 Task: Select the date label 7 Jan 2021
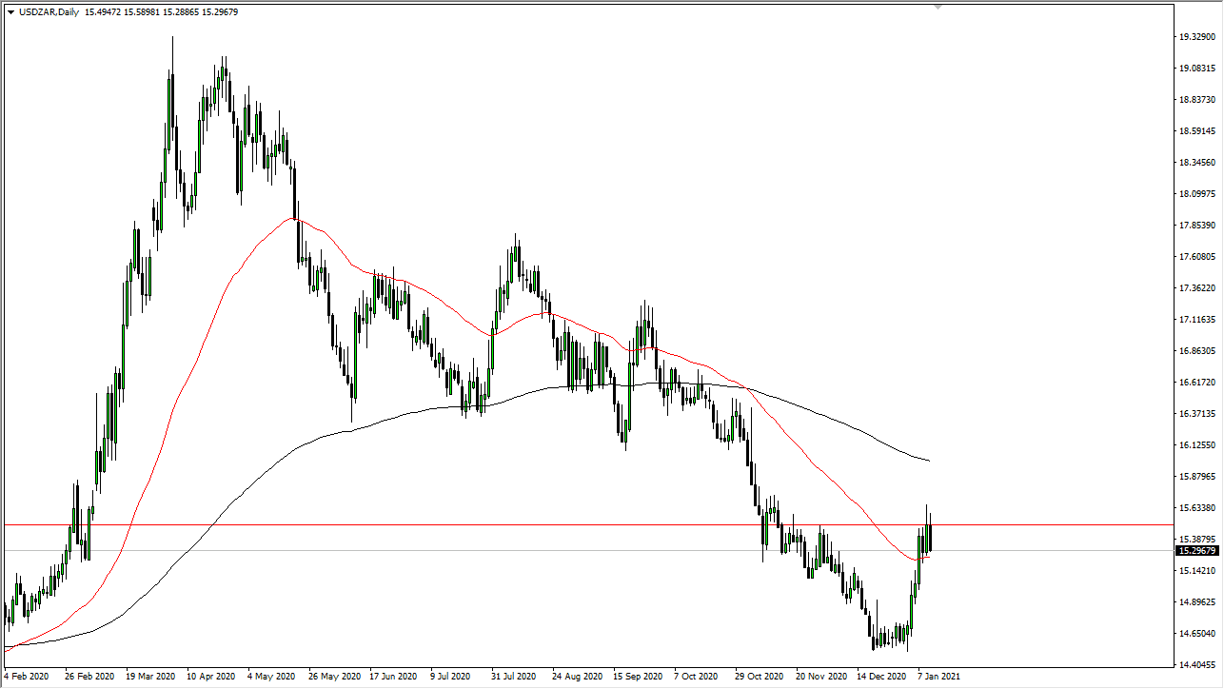[938, 677]
